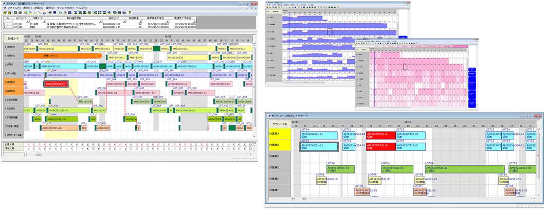Screen dimensions: 545x209
Task: Click the printer icon in the toolbar
Action: tap(19, 13)
